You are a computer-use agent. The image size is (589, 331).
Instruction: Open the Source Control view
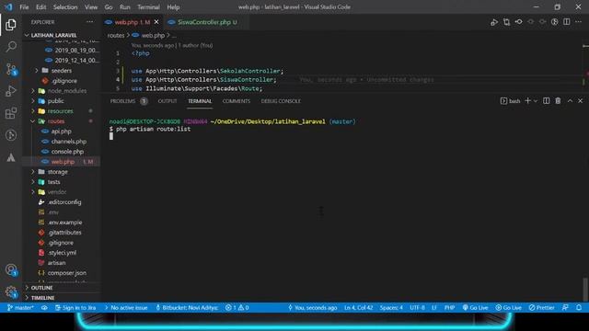pyautogui.click(x=11, y=69)
